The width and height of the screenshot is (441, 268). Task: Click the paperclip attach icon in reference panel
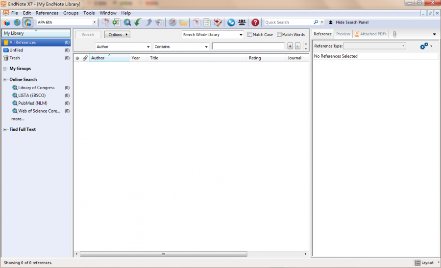[394, 34]
